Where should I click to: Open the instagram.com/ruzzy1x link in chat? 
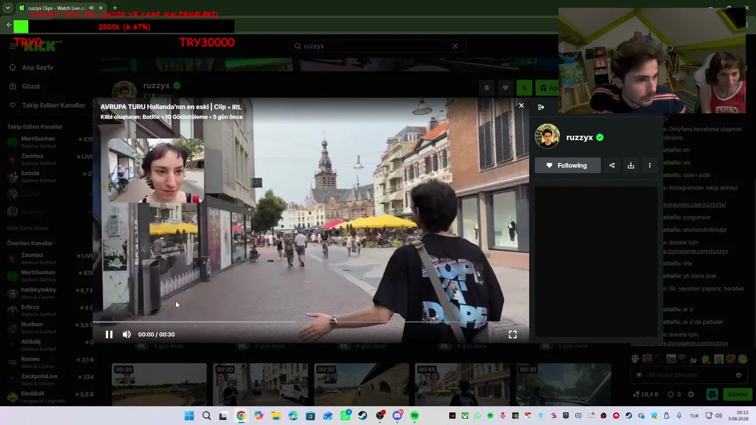pos(694,205)
